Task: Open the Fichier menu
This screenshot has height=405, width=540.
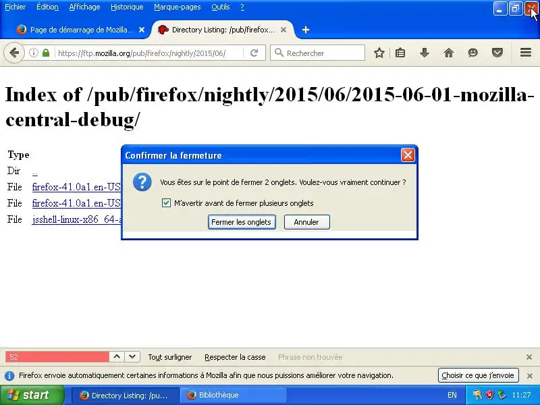Action: pos(15,7)
